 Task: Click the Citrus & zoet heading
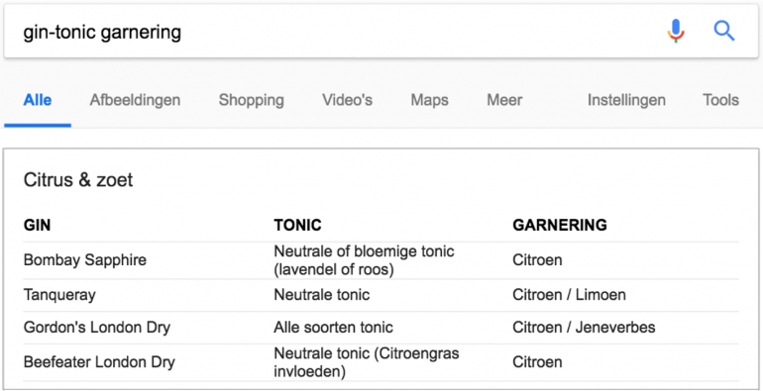[78, 180]
